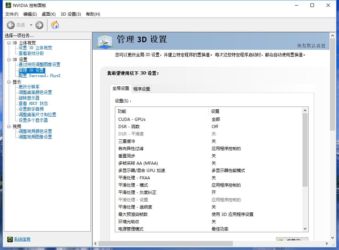
Task: Open the back button's dropdown arrow
Action: click(x=31, y=25)
